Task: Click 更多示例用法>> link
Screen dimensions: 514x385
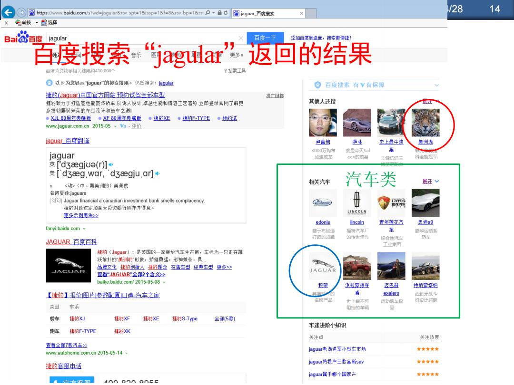Action: (x=81, y=215)
